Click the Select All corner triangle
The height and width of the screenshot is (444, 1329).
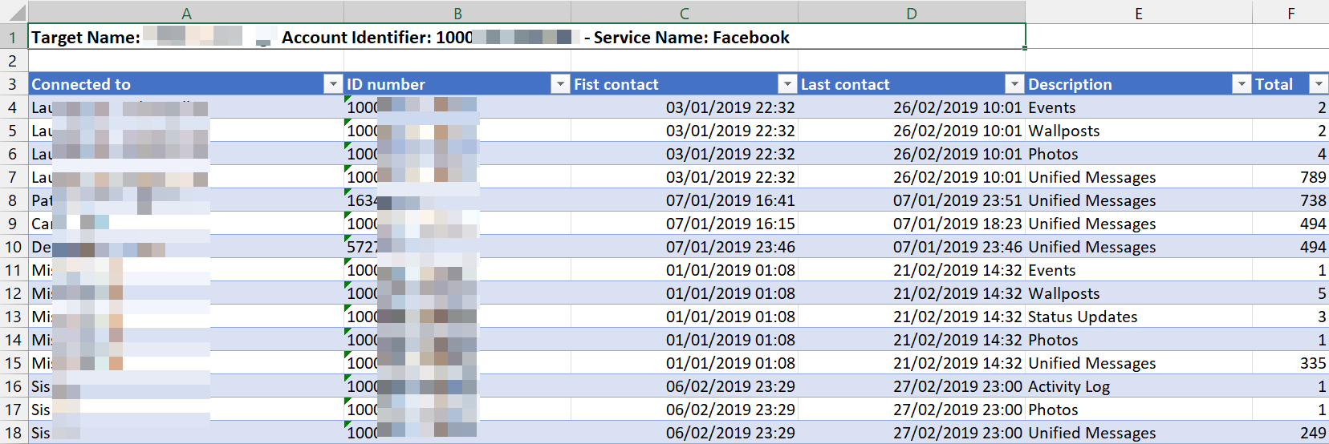[14, 12]
